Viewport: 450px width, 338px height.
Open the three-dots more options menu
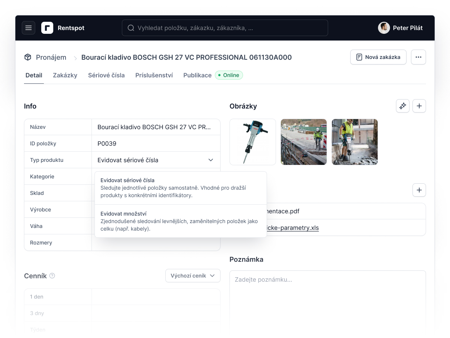coord(418,57)
